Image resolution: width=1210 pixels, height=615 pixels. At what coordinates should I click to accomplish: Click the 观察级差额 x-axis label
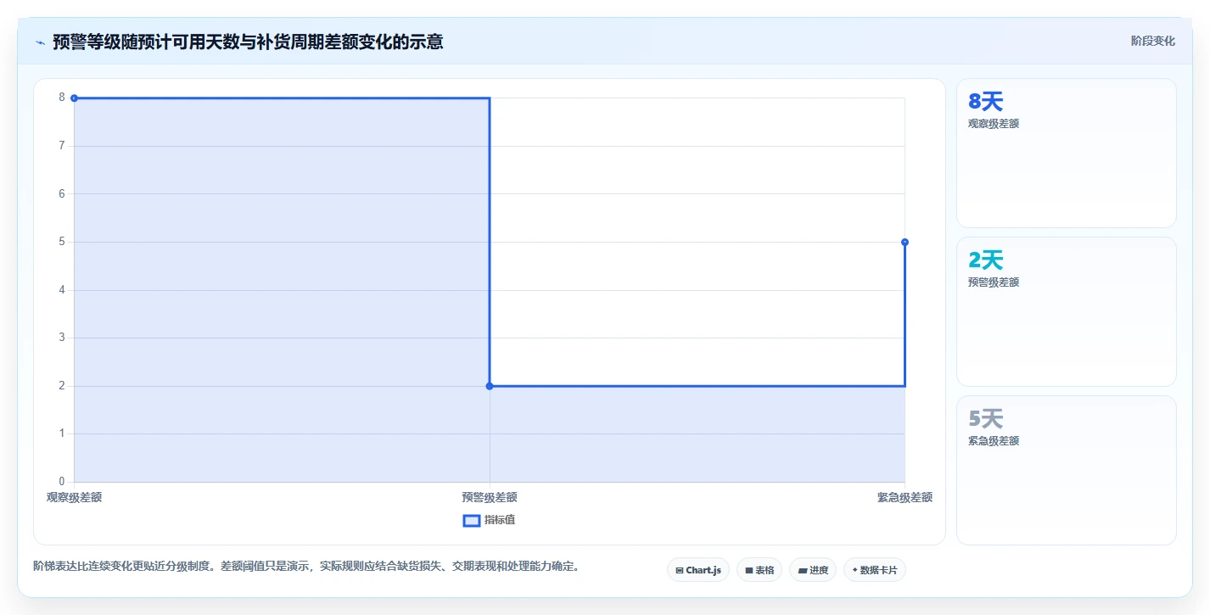click(75, 498)
